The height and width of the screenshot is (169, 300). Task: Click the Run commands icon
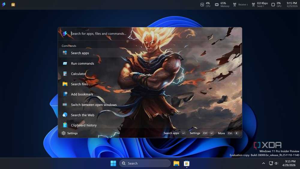pos(65,63)
